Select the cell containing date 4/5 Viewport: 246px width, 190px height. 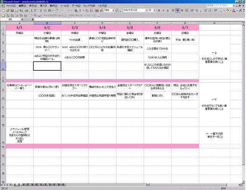[130, 28]
